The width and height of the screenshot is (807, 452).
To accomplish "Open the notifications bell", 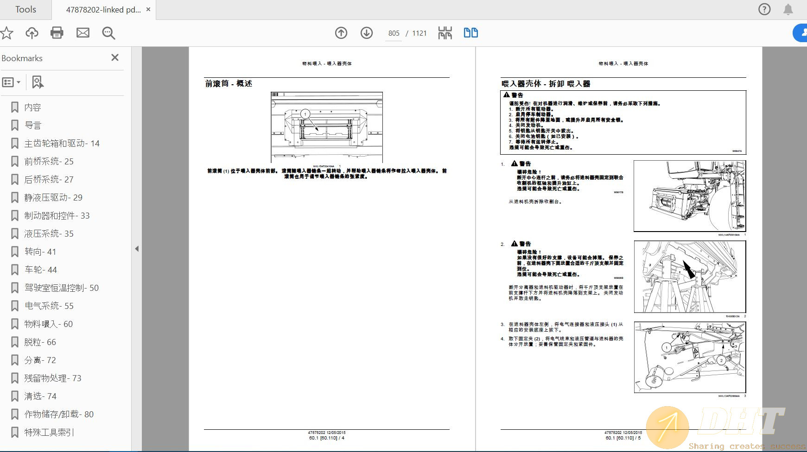I will point(788,9).
